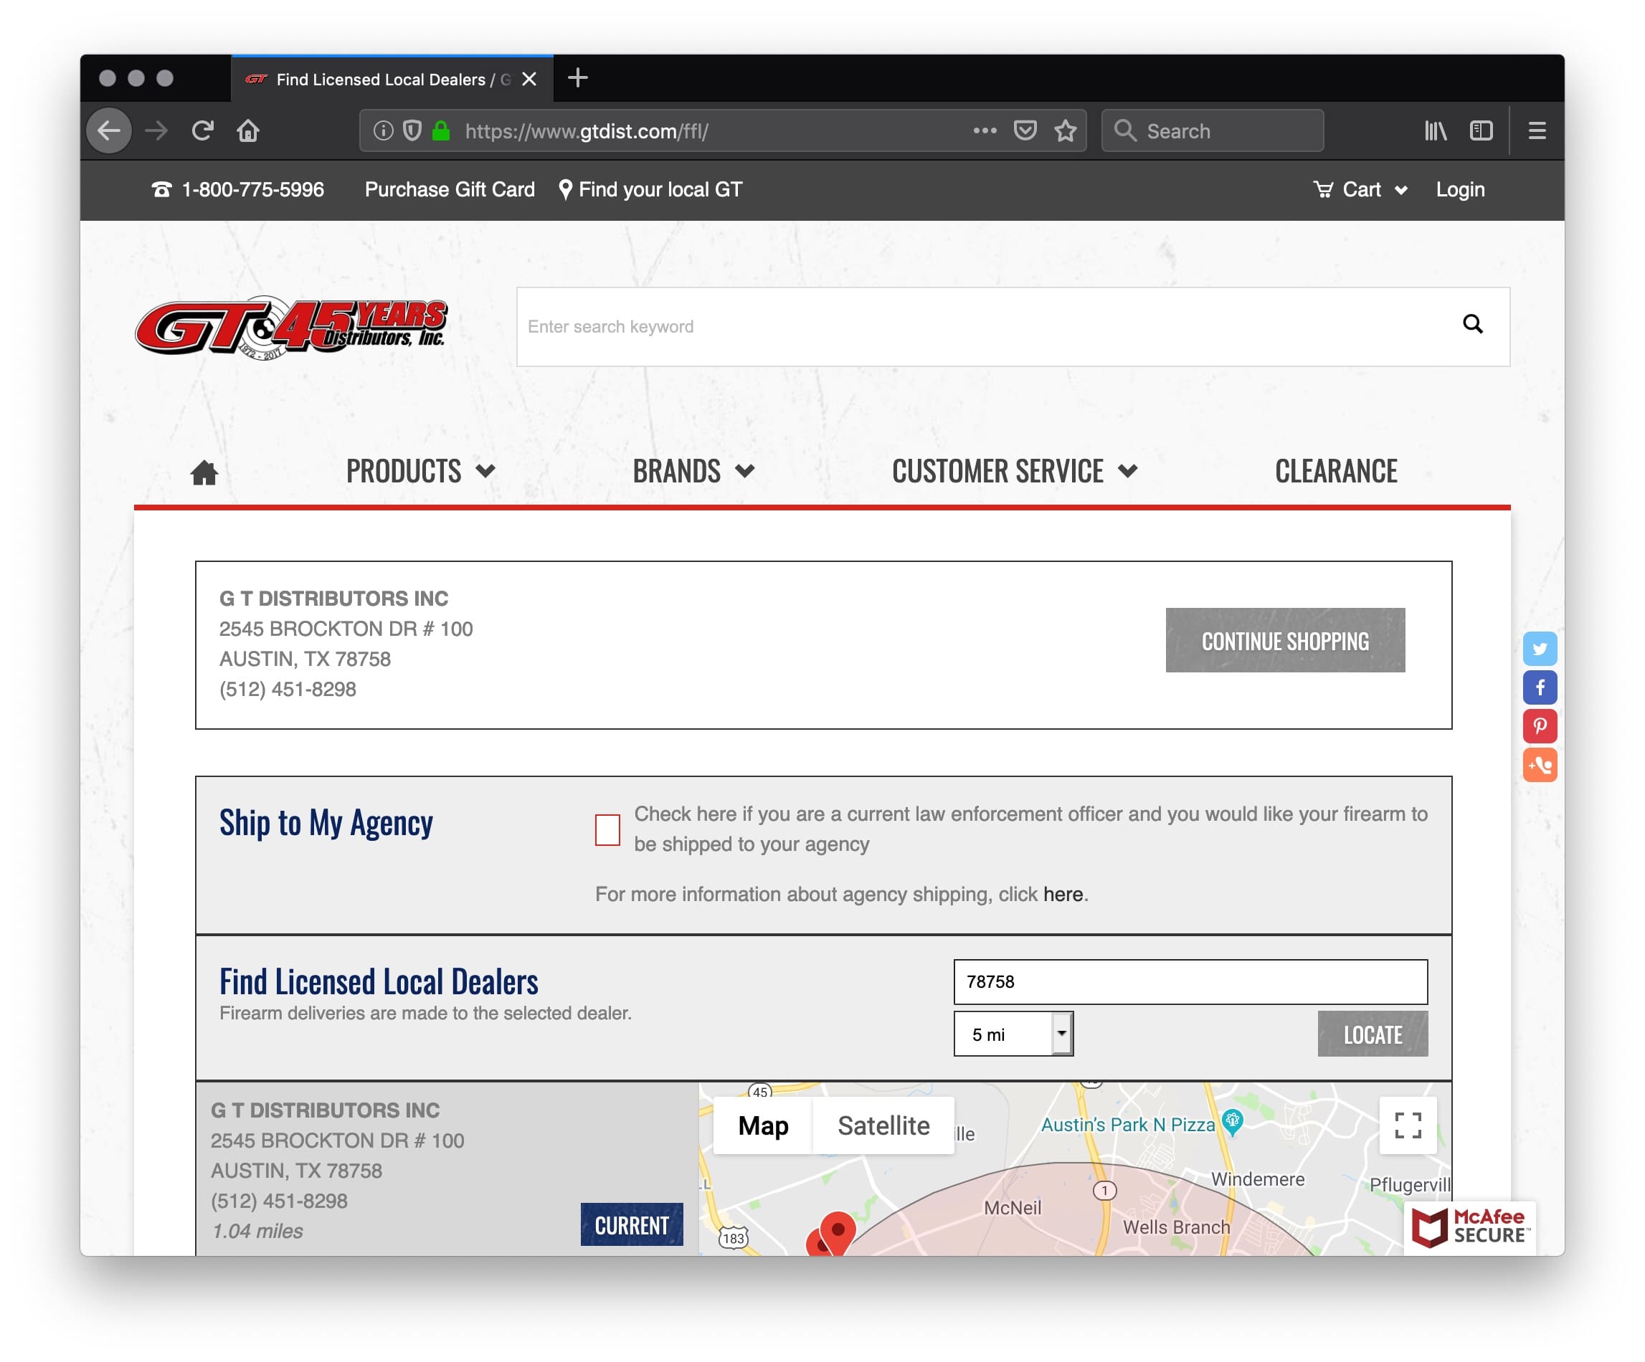Focus the browser Search box

click(x=1213, y=130)
